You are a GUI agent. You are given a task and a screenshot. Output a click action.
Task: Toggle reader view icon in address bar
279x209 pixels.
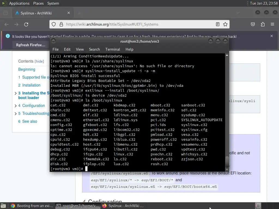tap(218, 24)
